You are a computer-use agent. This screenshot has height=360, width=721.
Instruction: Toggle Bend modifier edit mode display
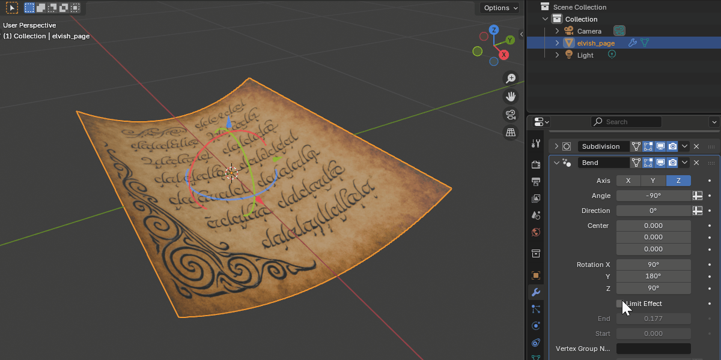(x=648, y=163)
